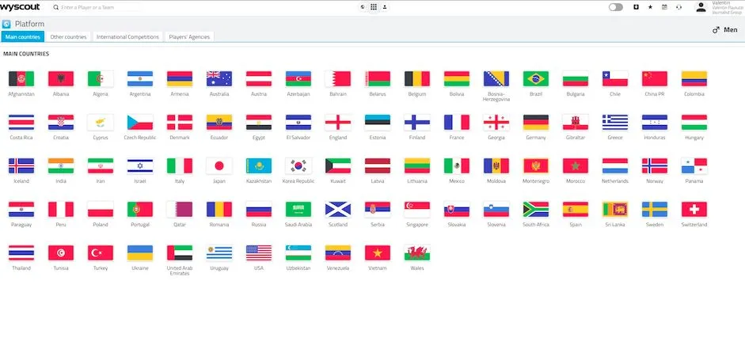
Task: Open the Czech Republic flag
Action: (x=140, y=123)
